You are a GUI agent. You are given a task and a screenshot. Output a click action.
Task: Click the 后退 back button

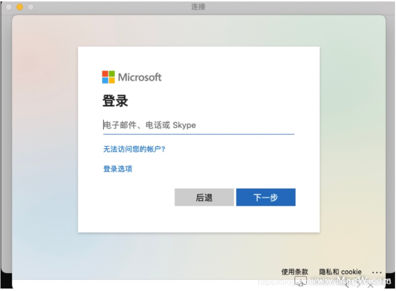(204, 197)
